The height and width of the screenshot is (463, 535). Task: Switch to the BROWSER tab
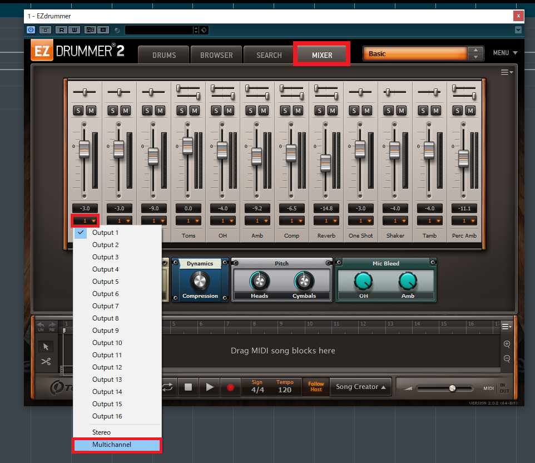point(216,55)
